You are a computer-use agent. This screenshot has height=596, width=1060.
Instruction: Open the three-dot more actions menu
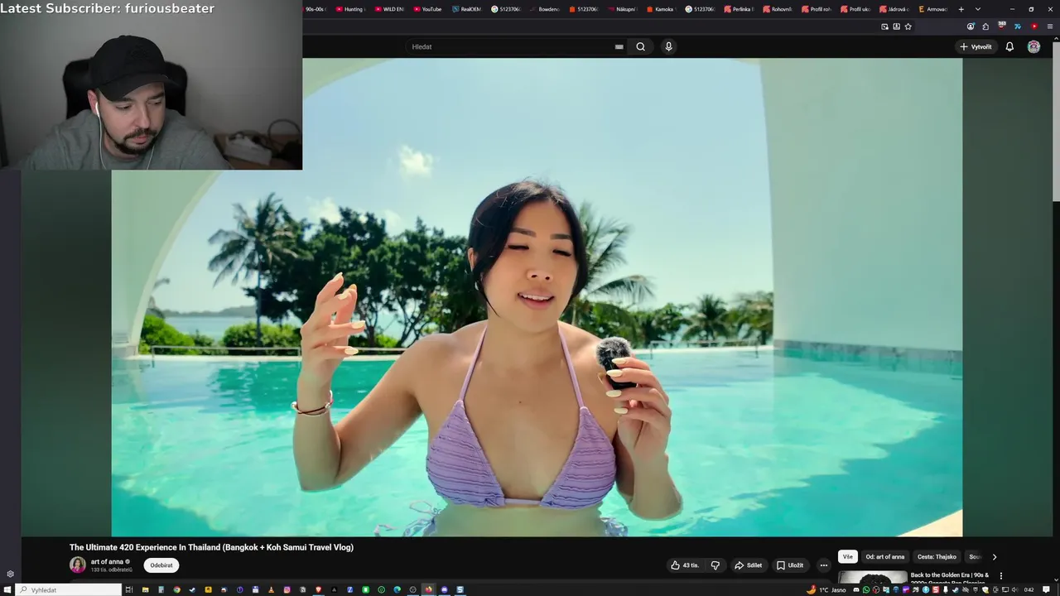pos(823,565)
